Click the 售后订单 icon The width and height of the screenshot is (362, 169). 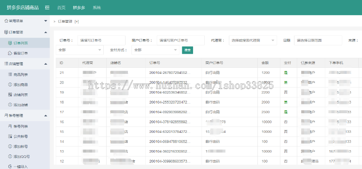click(x=10, y=53)
